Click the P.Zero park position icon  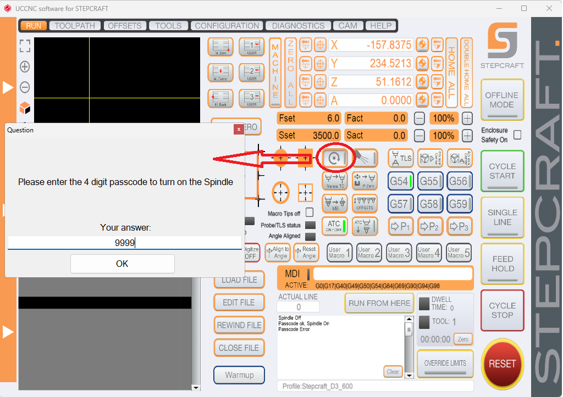(365, 181)
